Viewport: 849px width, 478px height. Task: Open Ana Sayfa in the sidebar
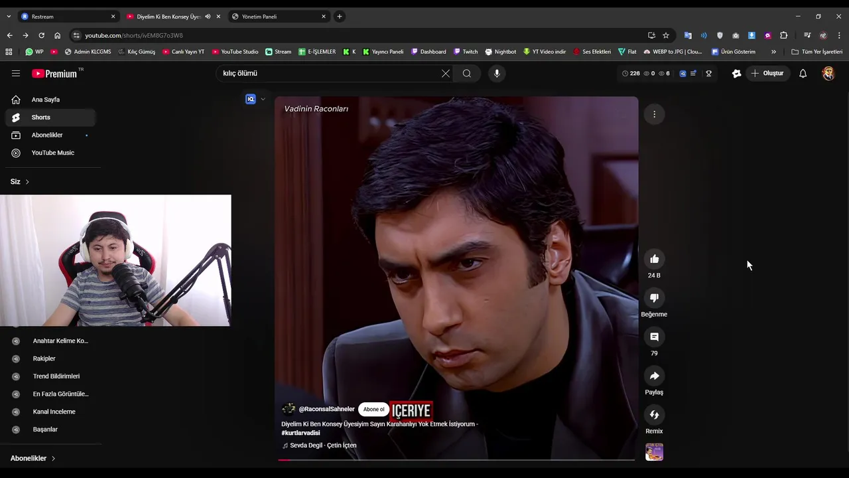click(x=50, y=100)
